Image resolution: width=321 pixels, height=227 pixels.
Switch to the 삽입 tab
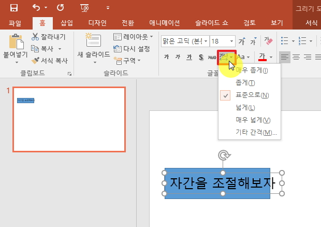(x=67, y=23)
